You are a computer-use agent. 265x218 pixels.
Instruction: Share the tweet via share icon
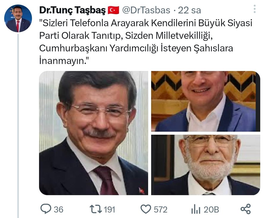click(245, 209)
